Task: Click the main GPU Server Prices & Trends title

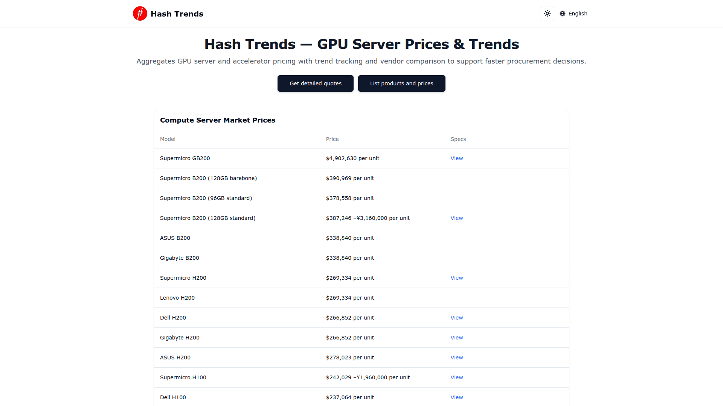Action: pyautogui.click(x=361, y=44)
